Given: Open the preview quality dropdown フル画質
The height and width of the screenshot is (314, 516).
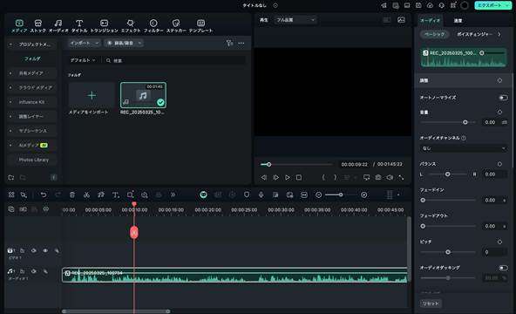Looking at the screenshot, I should (x=295, y=20).
